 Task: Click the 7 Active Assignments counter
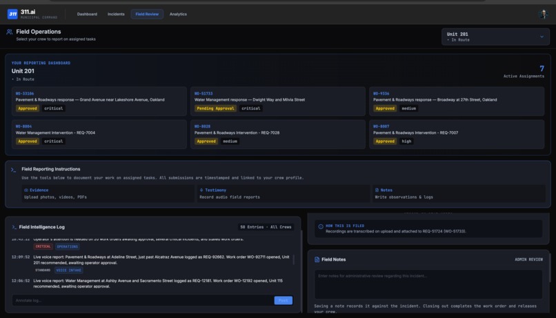coord(524,71)
